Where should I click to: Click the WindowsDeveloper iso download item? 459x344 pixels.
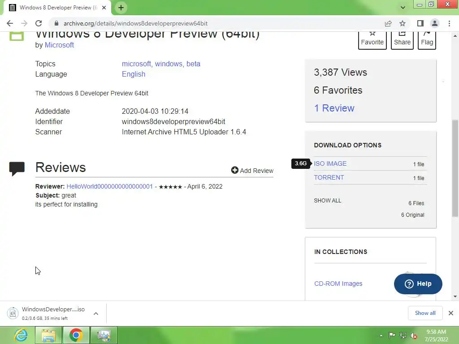pyautogui.click(x=53, y=313)
